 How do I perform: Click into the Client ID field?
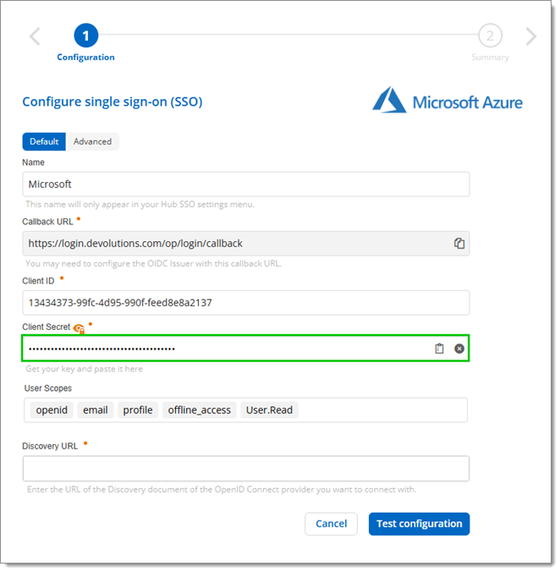(x=245, y=303)
